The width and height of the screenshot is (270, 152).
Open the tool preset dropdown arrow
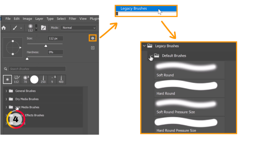pos(21,28)
